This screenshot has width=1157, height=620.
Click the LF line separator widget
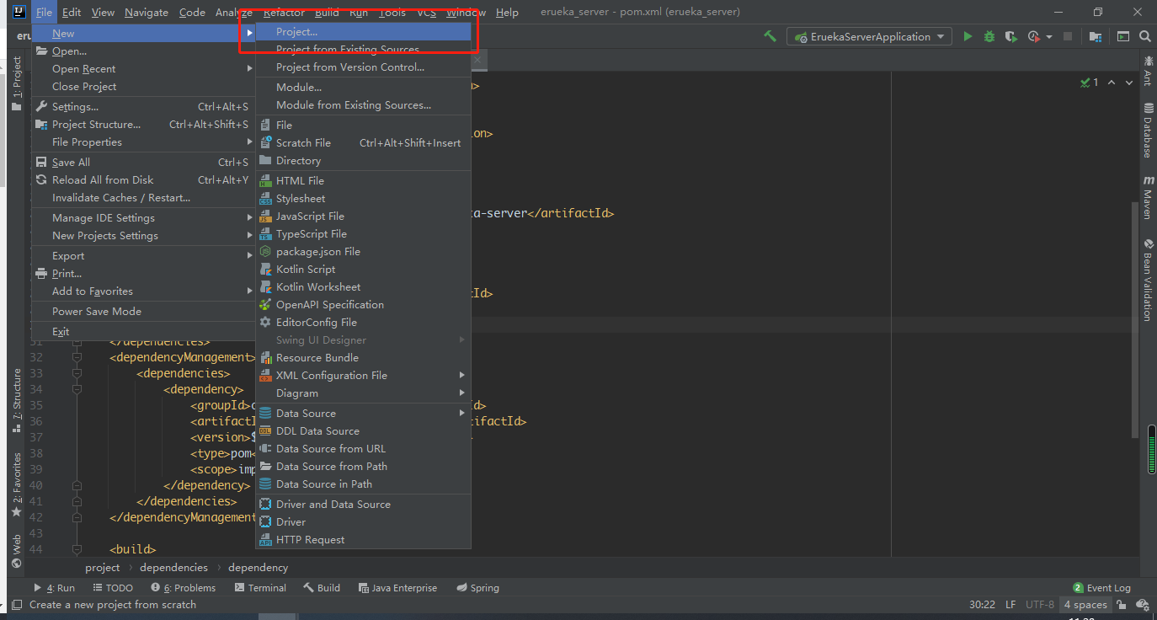coord(1010,605)
